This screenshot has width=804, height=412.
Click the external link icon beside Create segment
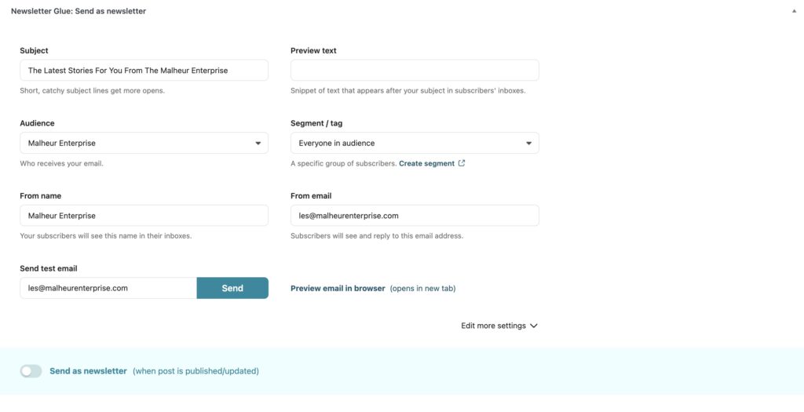pyautogui.click(x=462, y=163)
